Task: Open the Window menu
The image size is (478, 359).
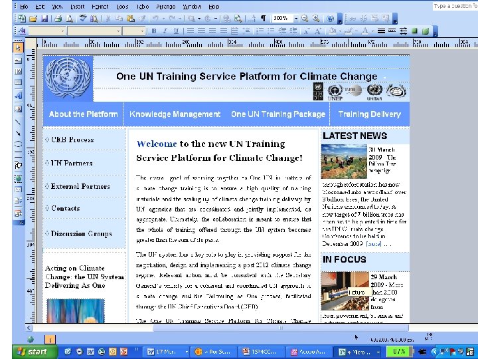Action: coord(192,7)
